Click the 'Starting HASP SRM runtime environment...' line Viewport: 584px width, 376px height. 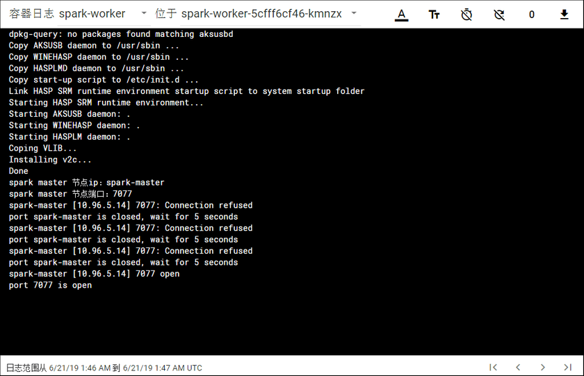click(106, 103)
